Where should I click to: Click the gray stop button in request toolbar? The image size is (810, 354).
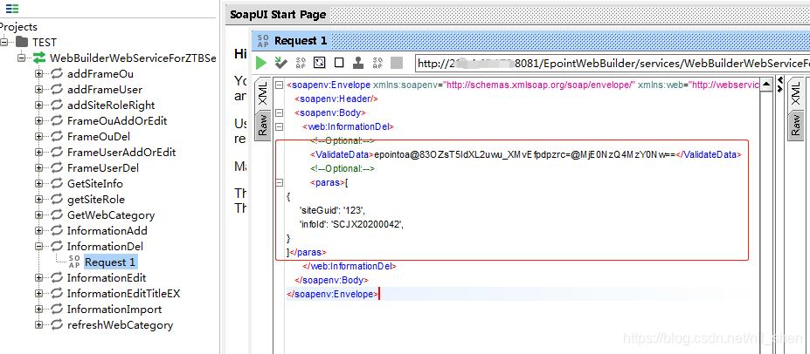pos(396,63)
